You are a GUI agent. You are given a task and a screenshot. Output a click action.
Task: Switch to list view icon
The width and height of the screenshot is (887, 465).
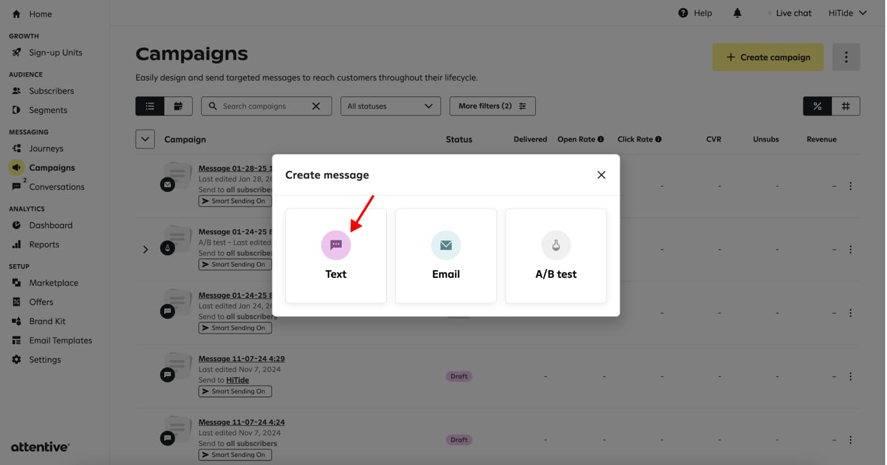(x=150, y=106)
